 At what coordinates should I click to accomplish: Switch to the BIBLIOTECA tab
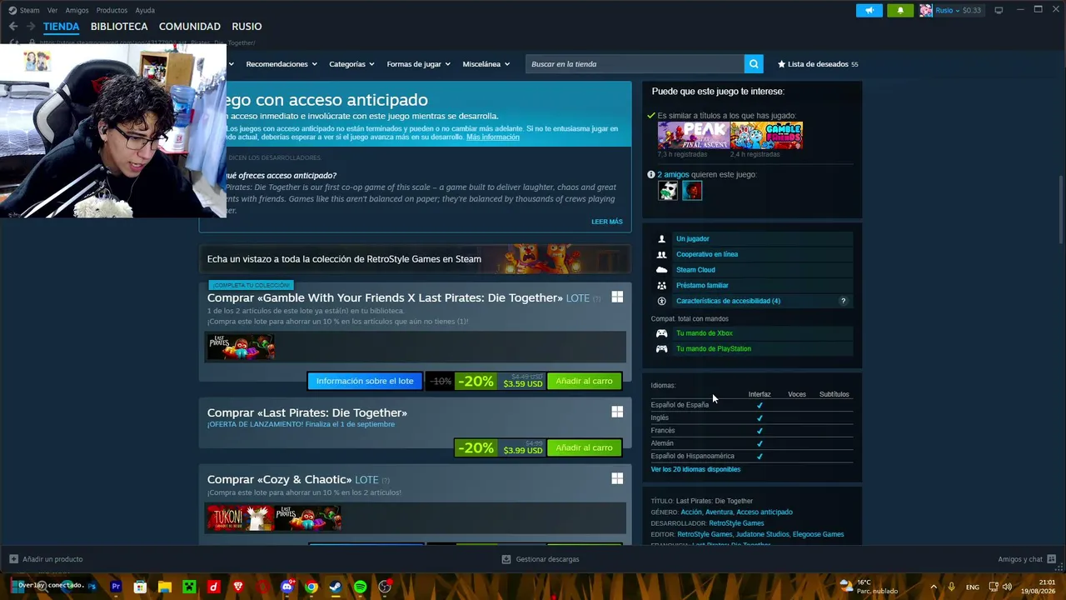(x=119, y=27)
